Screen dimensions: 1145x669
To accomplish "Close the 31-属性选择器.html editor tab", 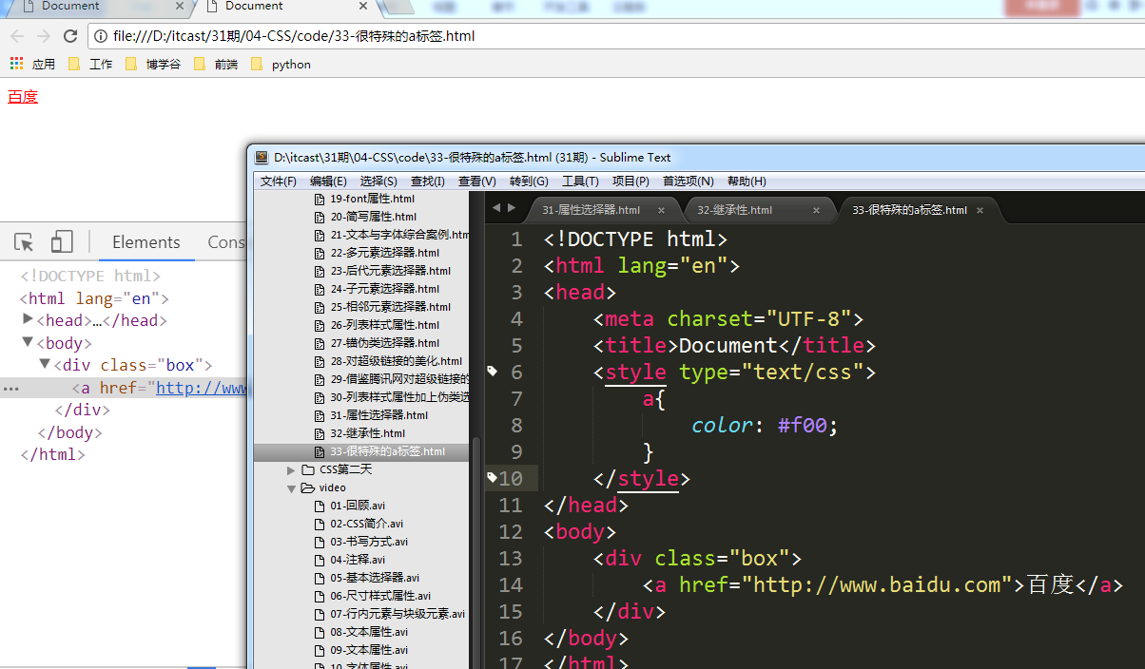I will click(x=661, y=210).
